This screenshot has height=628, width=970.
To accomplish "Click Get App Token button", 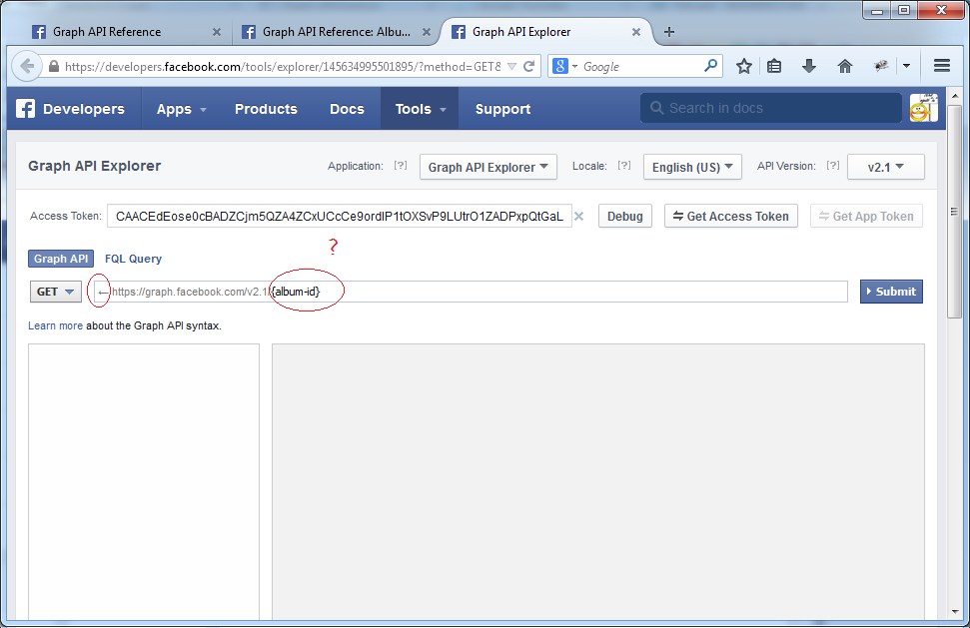I will click(x=866, y=217).
